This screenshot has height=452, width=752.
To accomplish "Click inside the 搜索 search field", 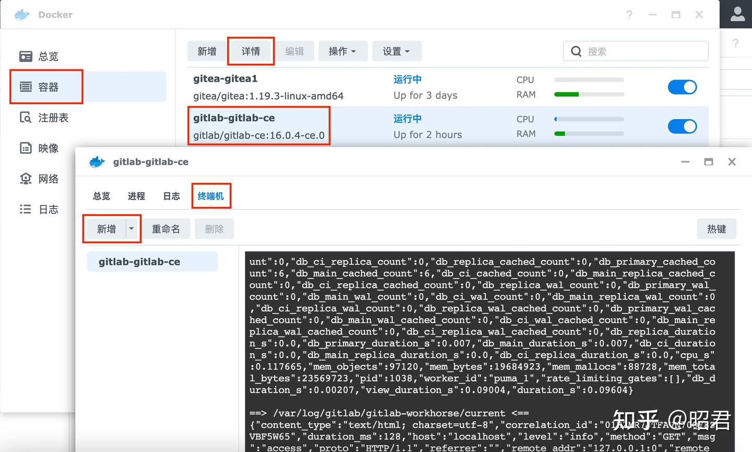I will 634,51.
